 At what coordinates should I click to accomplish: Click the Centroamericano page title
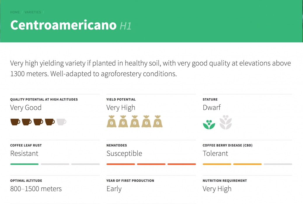click(63, 25)
